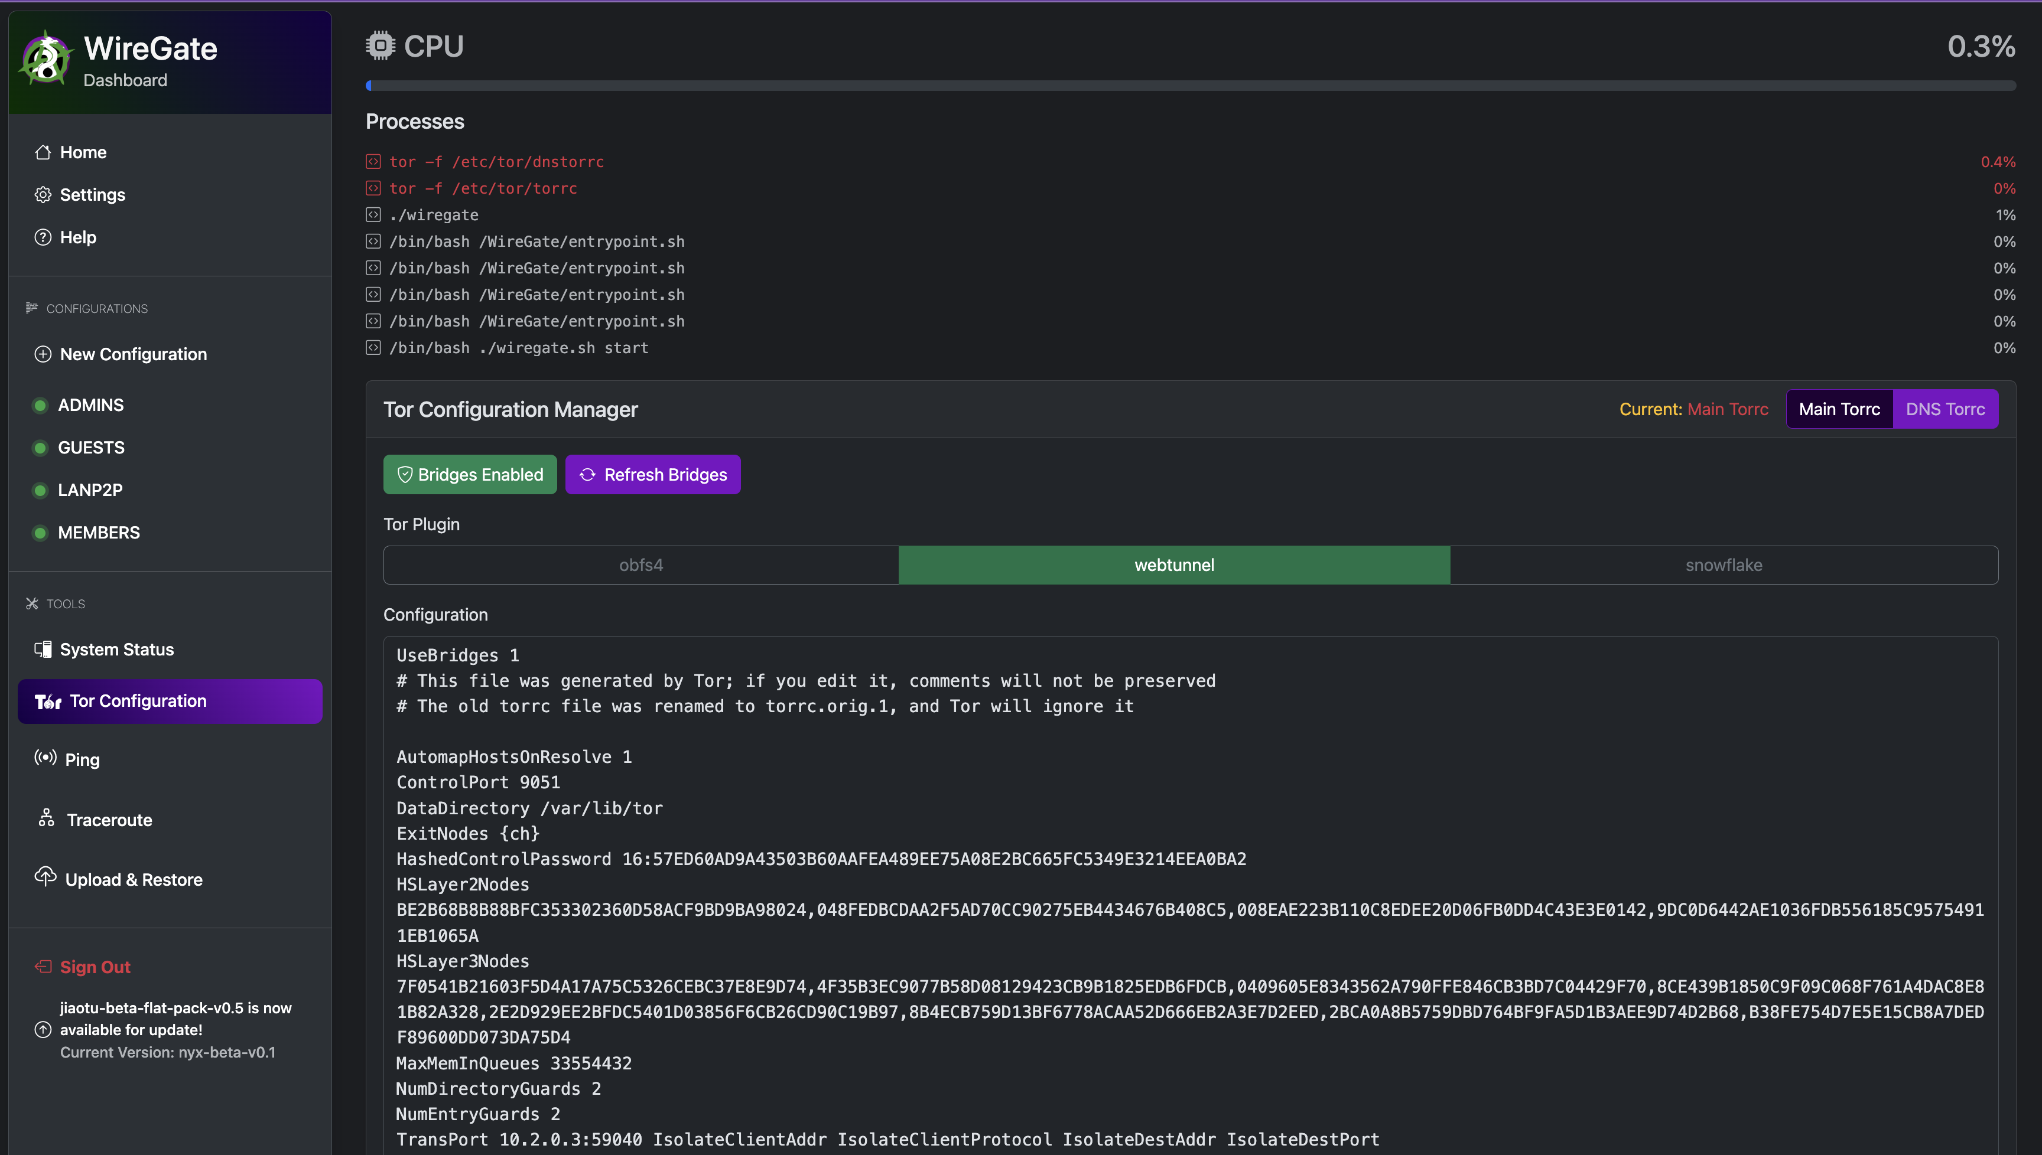
Task: Select the webtunnel Tor plugin
Action: (1174, 565)
